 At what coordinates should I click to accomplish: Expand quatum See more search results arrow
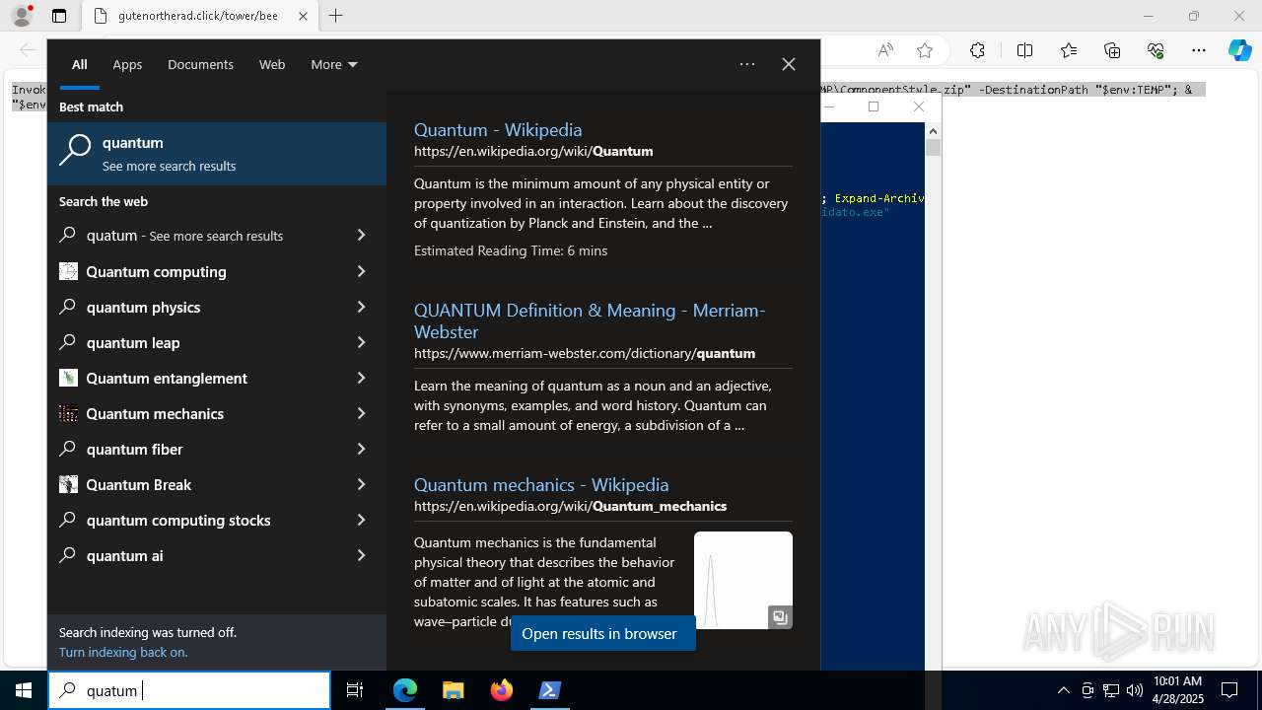[x=361, y=236]
